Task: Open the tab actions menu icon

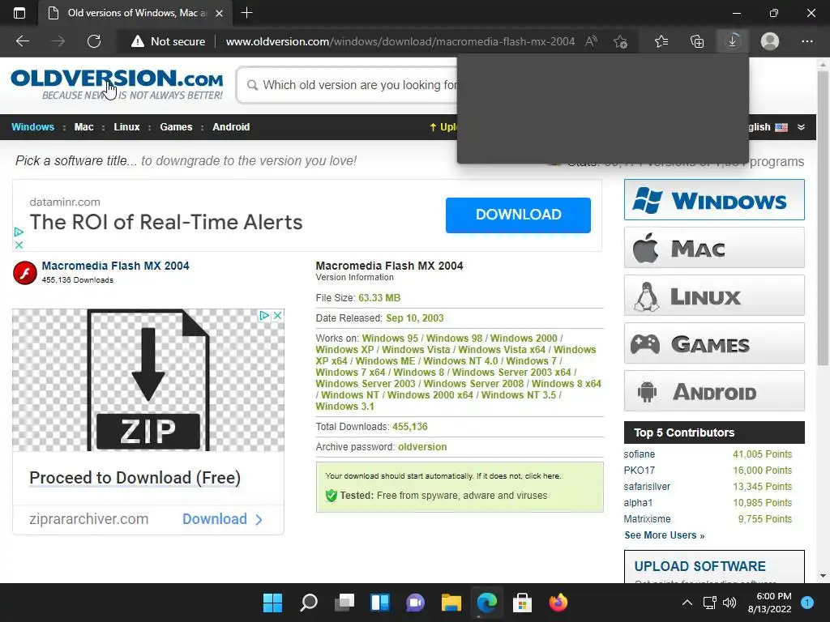Action: (x=19, y=13)
